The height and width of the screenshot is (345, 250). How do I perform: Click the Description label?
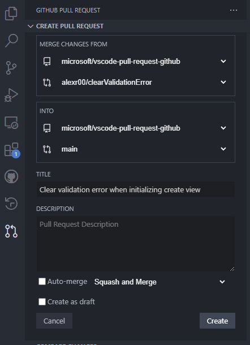click(55, 209)
